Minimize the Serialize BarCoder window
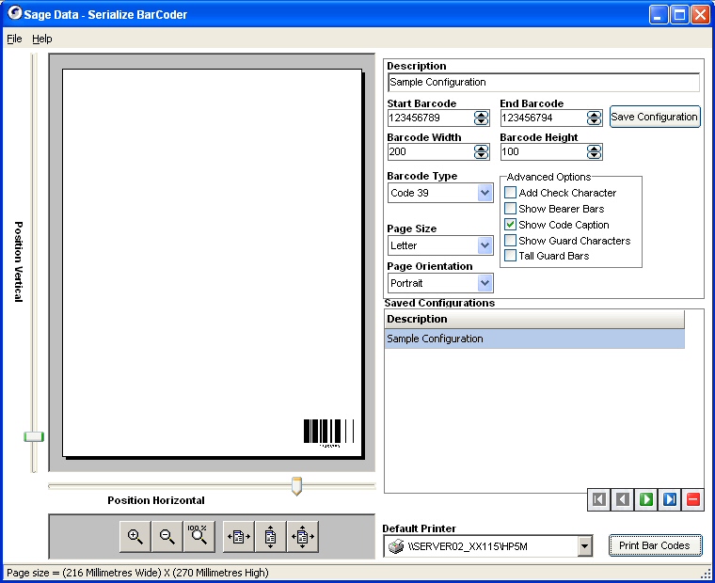715x583 pixels. [658, 15]
